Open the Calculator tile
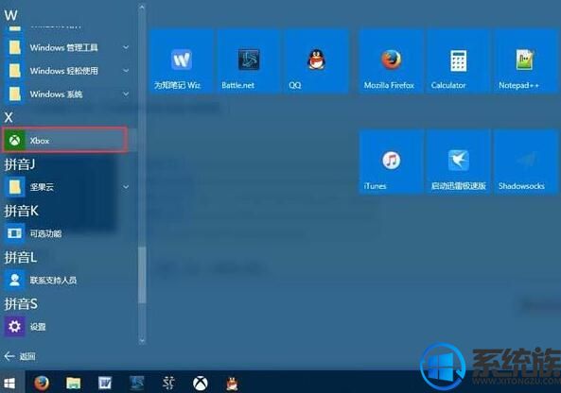561x393 pixels. coord(458,61)
